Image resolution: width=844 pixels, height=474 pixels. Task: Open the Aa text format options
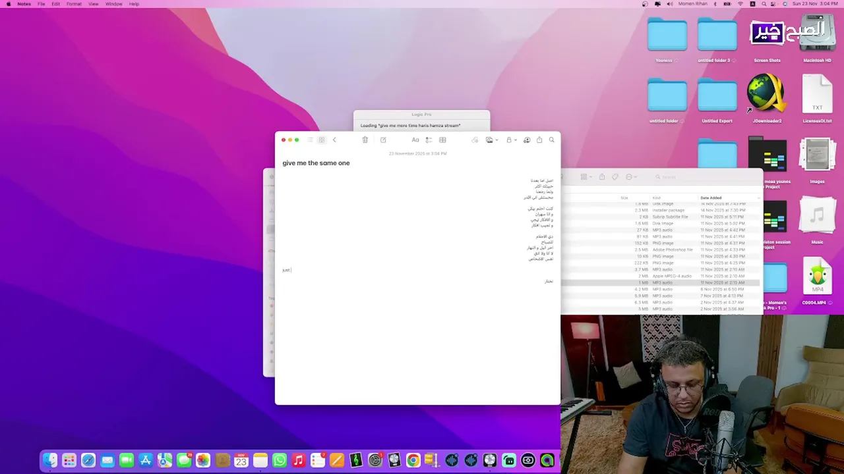415,140
